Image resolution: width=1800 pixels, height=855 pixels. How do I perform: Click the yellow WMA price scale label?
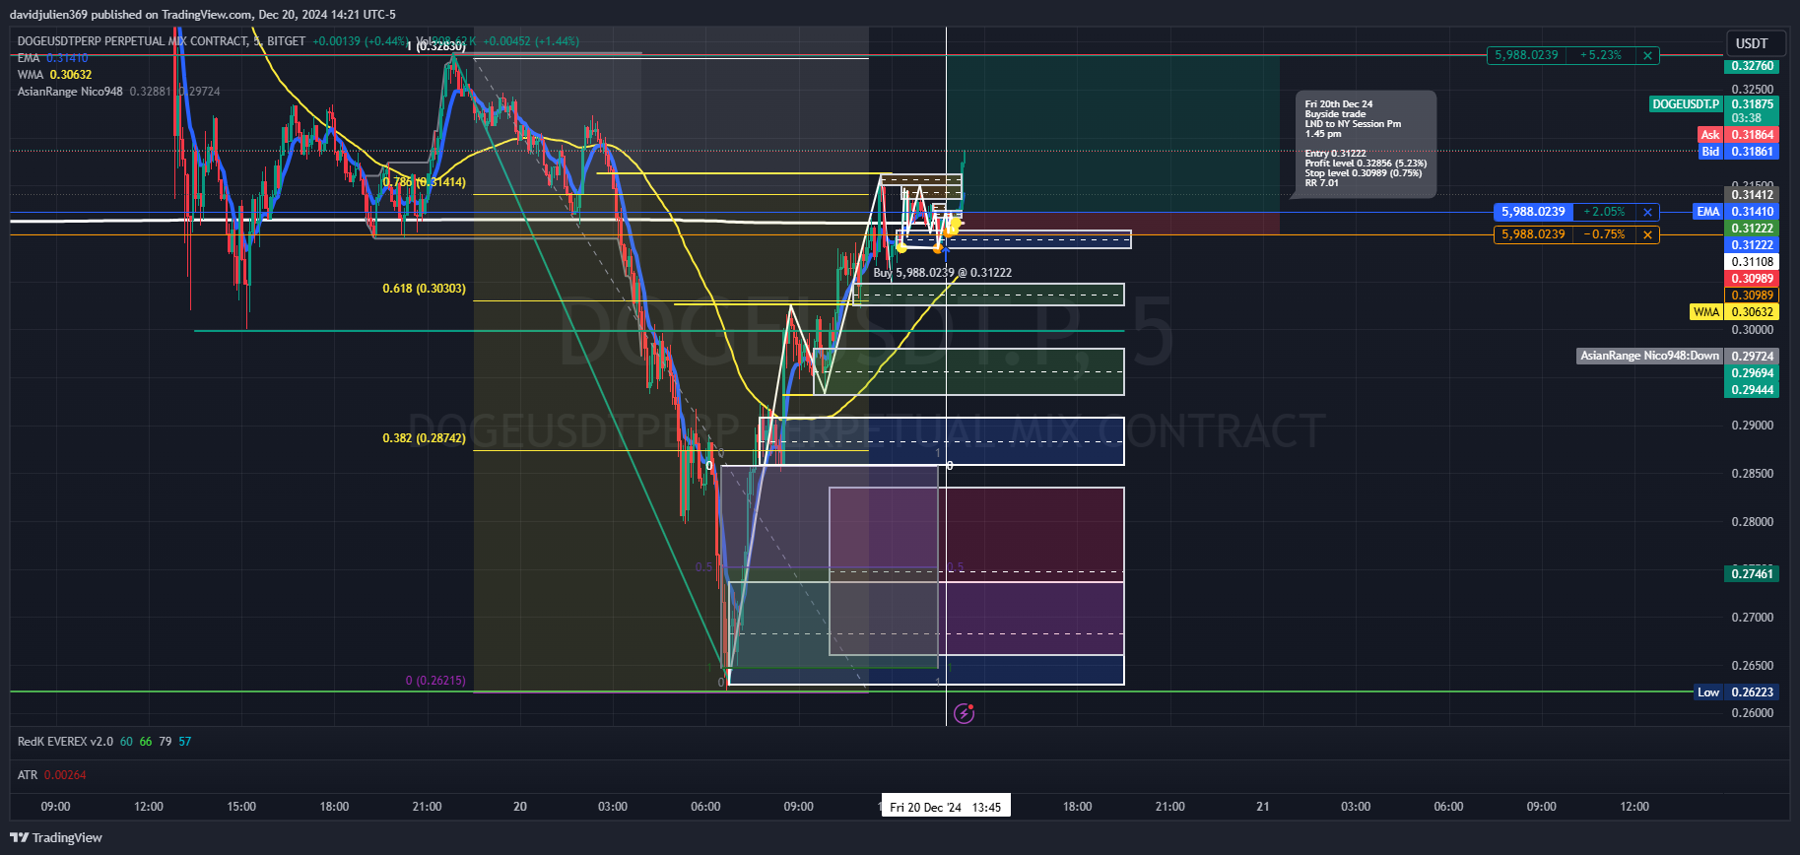coord(1706,312)
